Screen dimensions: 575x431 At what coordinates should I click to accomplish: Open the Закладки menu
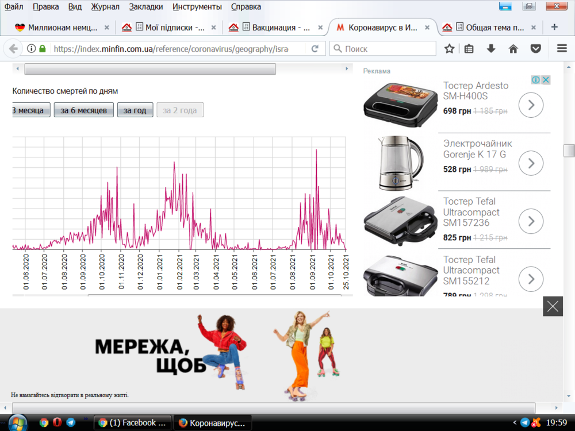pos(146,6)
